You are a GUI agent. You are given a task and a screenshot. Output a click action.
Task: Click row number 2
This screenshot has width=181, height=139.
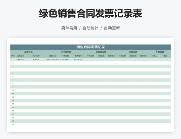(x=13, y=63)
